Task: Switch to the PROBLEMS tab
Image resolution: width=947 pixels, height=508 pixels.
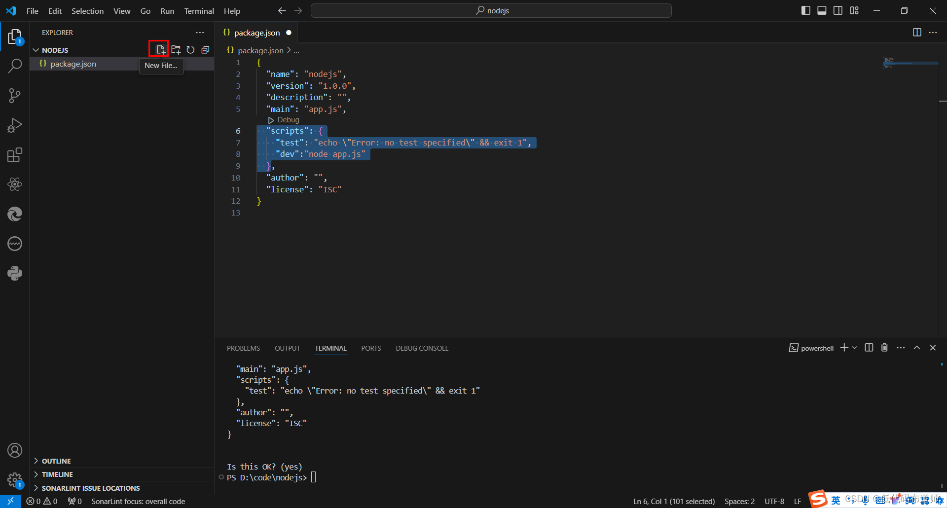Action: [243, 348]
